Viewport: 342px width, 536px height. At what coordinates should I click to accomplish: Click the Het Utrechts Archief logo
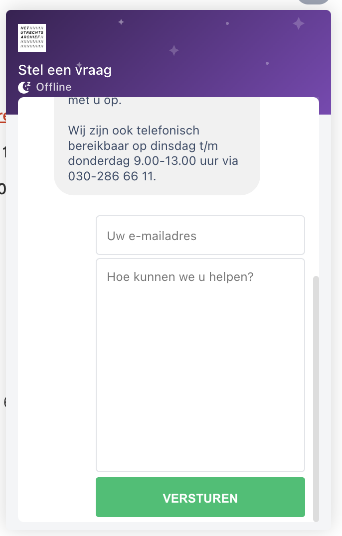(x=32, y=38)
